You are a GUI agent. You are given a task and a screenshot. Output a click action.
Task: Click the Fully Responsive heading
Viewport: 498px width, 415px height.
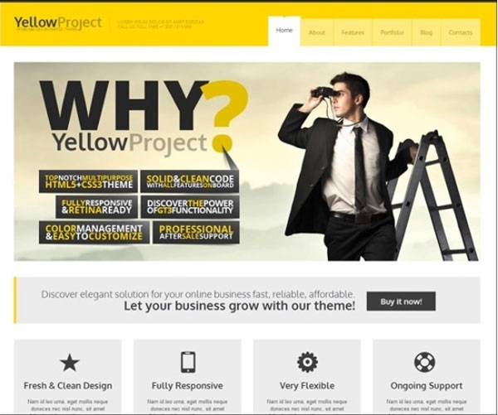[x=188, y=386]
